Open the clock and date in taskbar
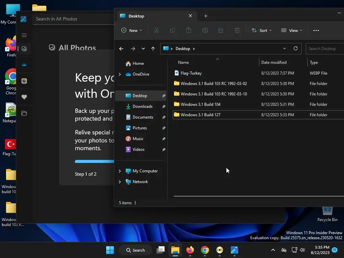Viewport: 344px width, 258px height. pyautogui.click(x=320, y=250)
